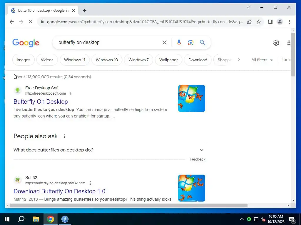Click the Feedback link

[197, 159]
